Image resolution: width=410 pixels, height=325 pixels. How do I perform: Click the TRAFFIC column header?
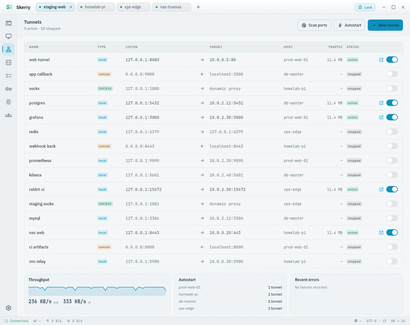(x=335, y=47)
